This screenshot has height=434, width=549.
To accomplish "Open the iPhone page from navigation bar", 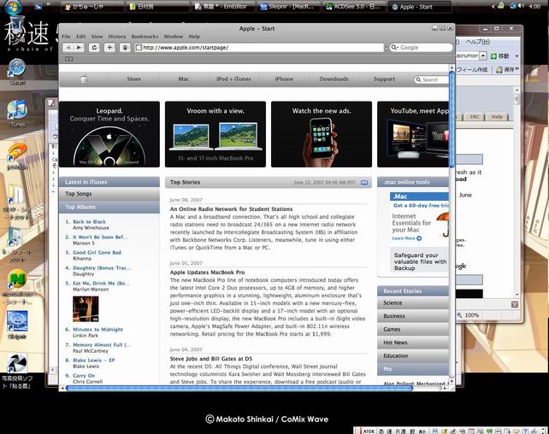I will pyautogui.click(x=284, y=79).
